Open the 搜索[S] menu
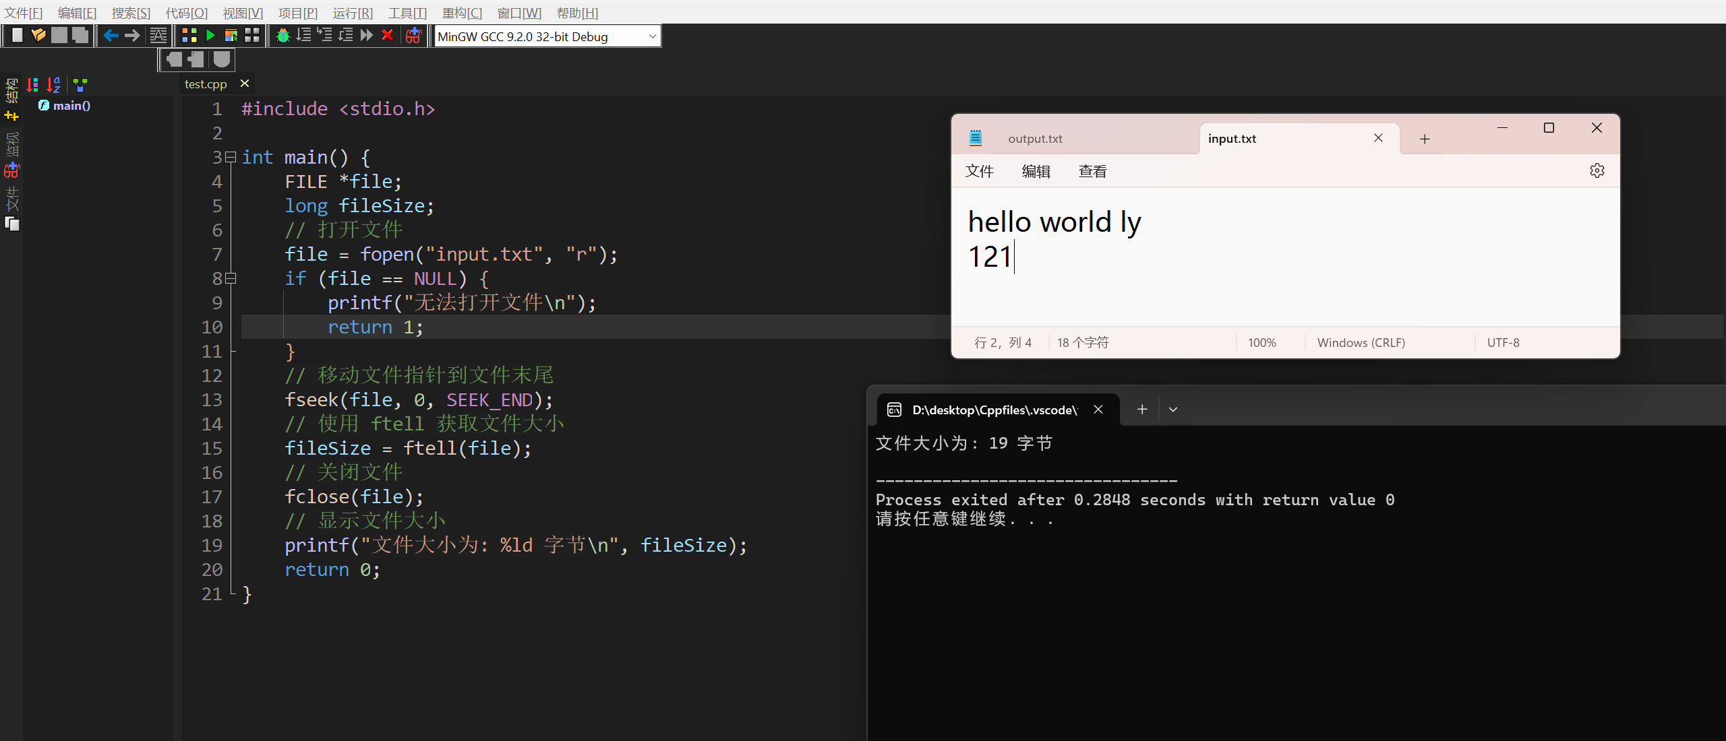1726x741 pixels. point(131,13)
